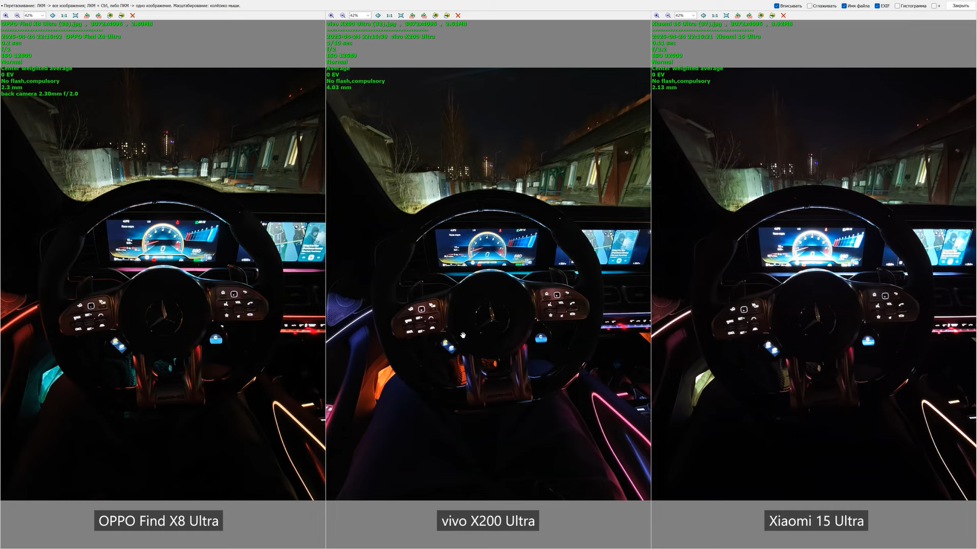This screenshot has height=549, width=977.
Task: Zoom in on the vivo X200 Ultra image
Action: coord(332,15)
